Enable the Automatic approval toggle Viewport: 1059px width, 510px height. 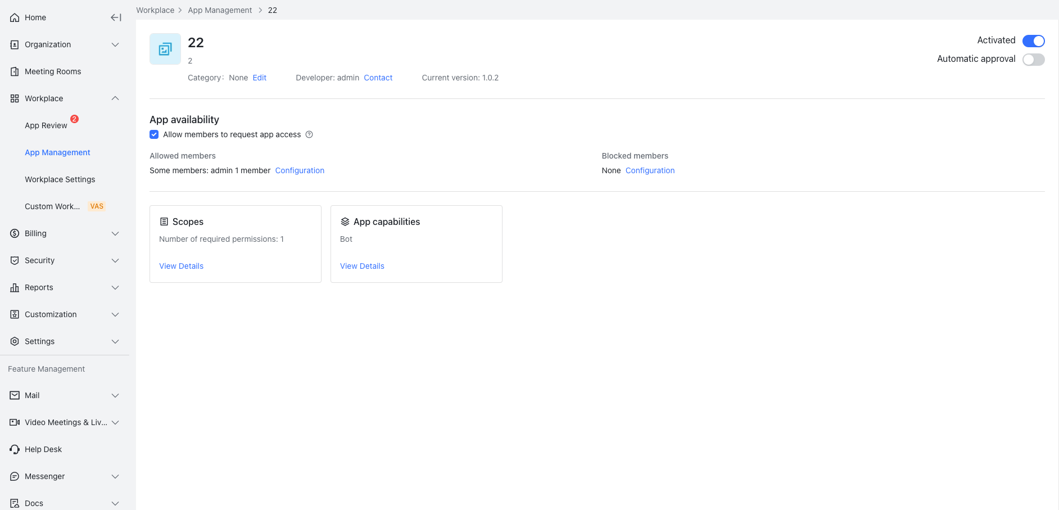(x=1033, y=59)
